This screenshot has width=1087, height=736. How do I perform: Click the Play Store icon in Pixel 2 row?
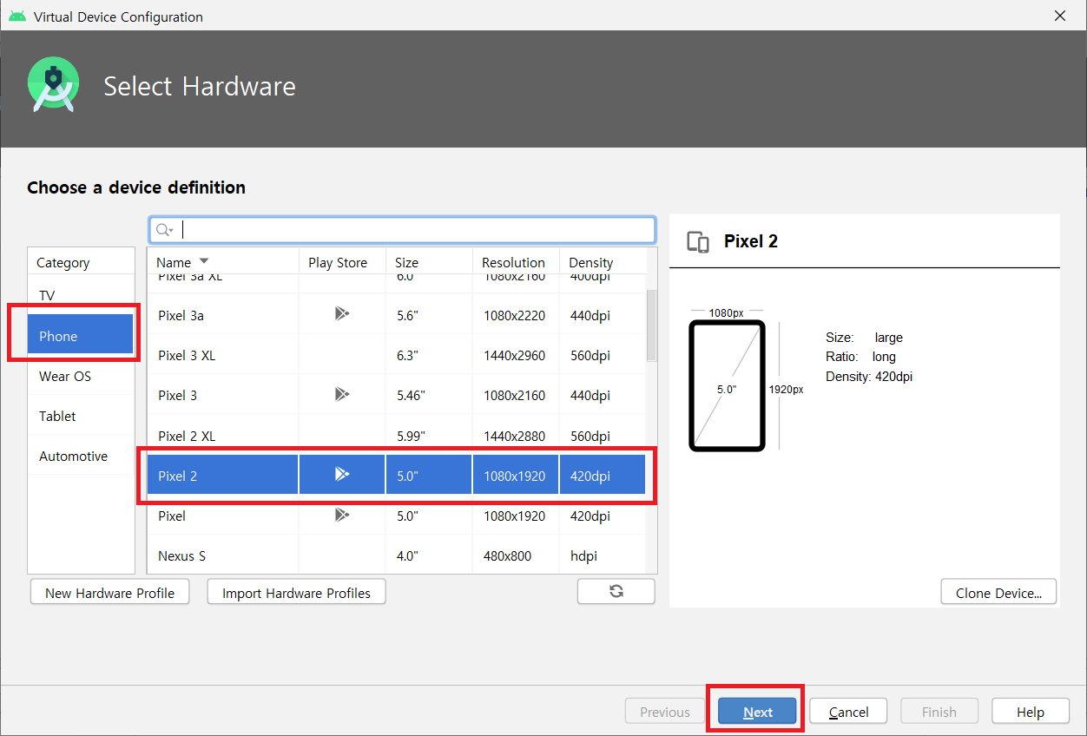pyautogui.click(x=342, y=474)
